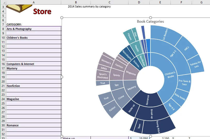Select the Romance segment in the chart
This screenshot has width=210, height=139.
click(x=147, y=100)
